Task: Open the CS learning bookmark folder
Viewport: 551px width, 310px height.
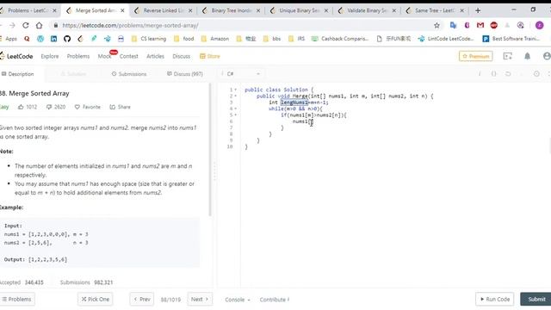Action: [x=149, y=39]
